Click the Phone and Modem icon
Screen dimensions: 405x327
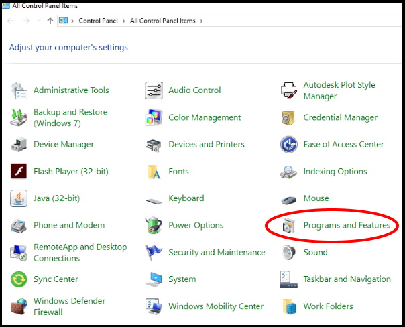point(18,226)
